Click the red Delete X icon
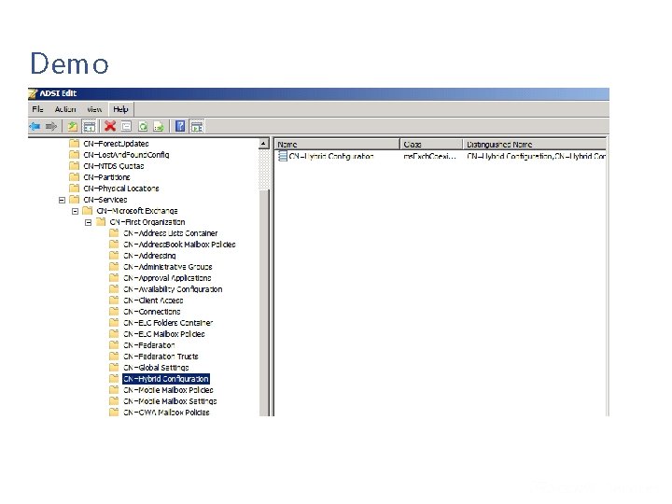Screen dimensions: 672x504 (110, 126)
